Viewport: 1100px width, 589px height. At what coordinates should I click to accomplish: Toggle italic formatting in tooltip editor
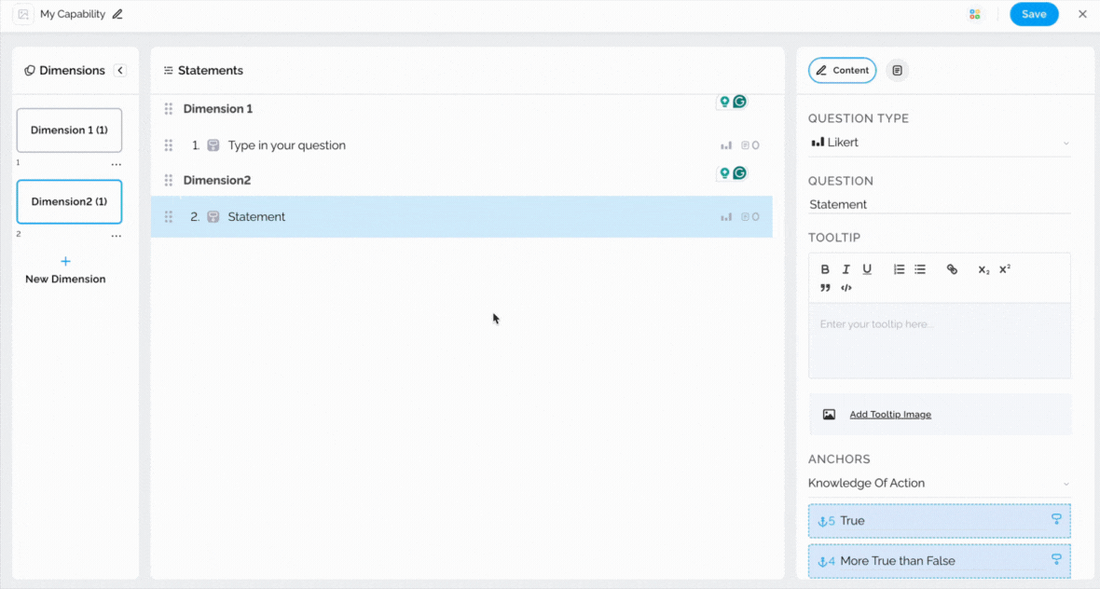(x=846, y=269)
